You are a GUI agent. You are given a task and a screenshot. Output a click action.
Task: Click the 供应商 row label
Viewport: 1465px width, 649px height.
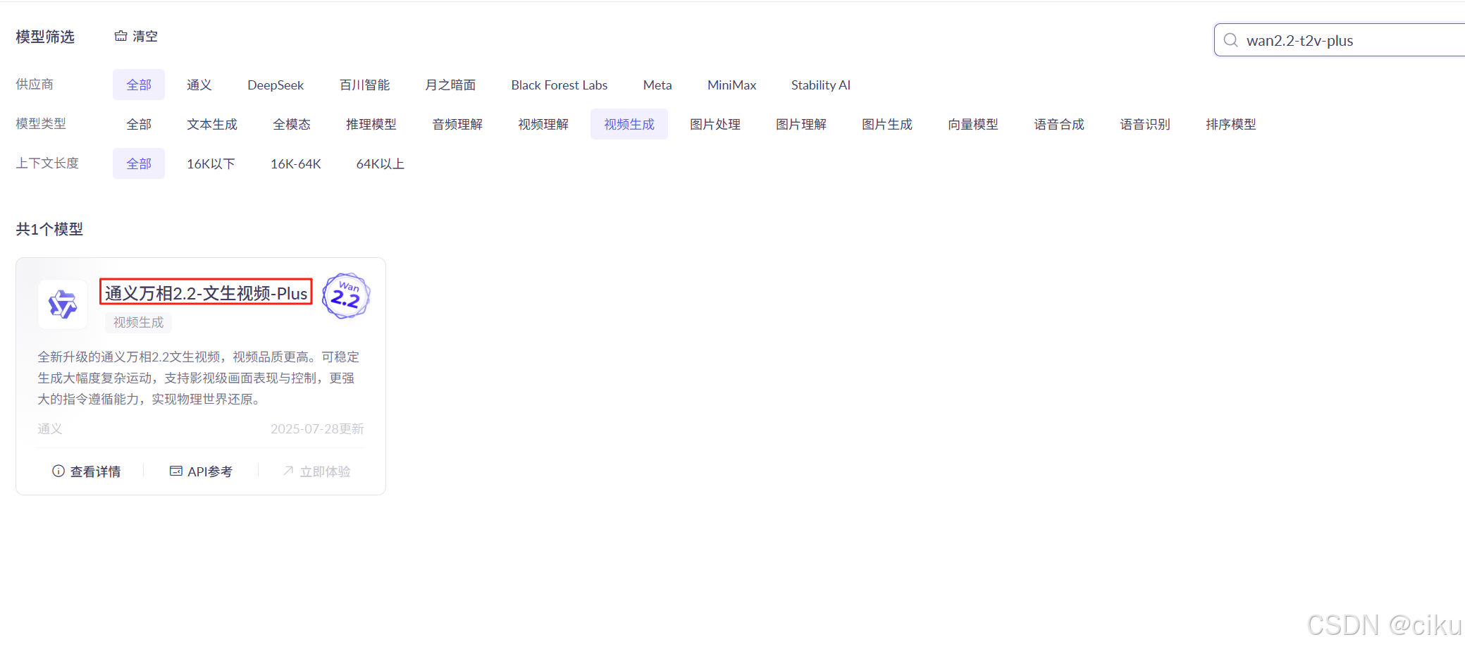point(35,84)
